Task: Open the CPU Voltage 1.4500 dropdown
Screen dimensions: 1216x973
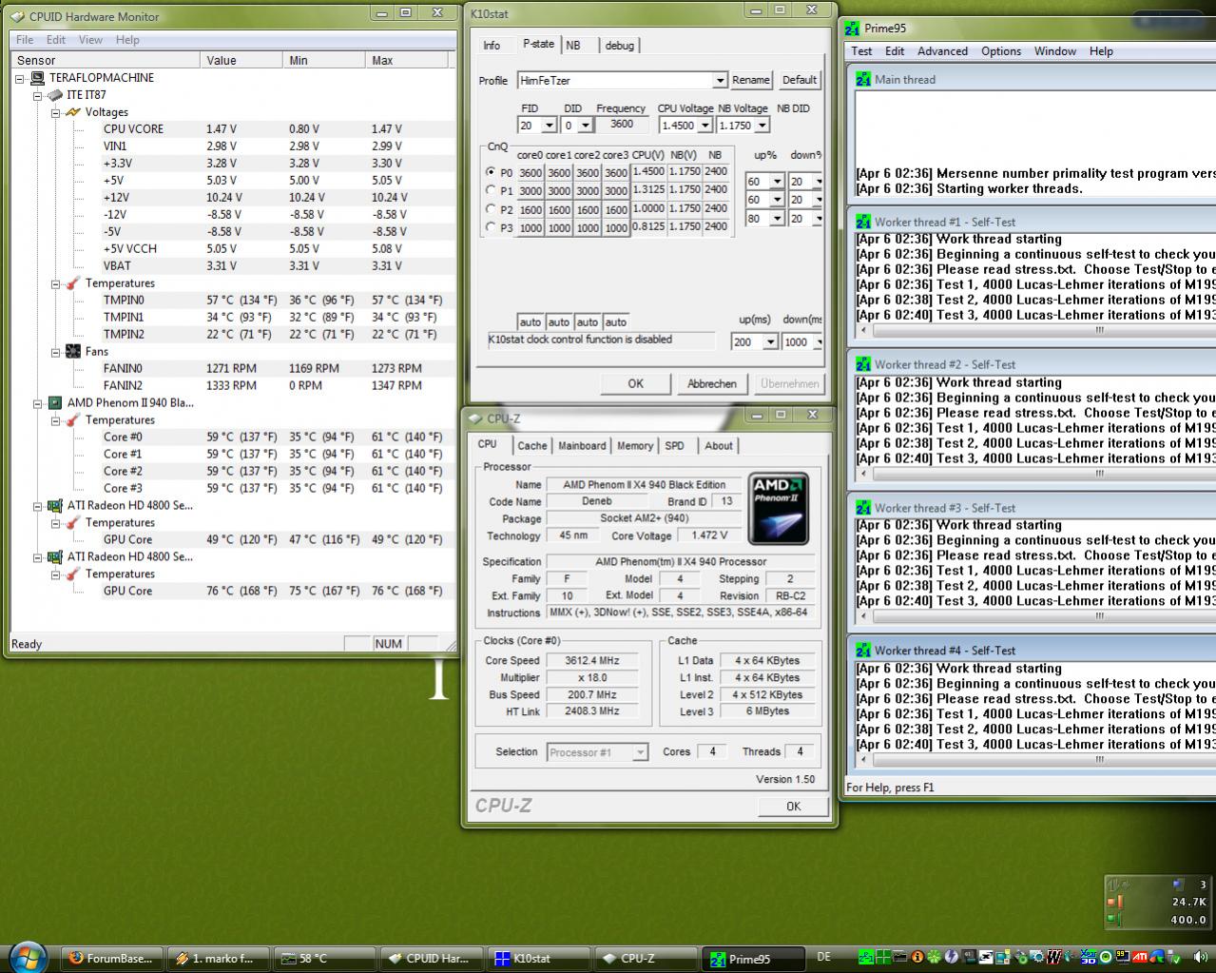Action: 705,126
